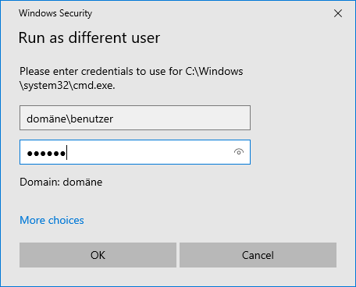Viewport: 356px width, 287px height.
Task: Focus the masked password input field
Action: click(x=135, y=152)
